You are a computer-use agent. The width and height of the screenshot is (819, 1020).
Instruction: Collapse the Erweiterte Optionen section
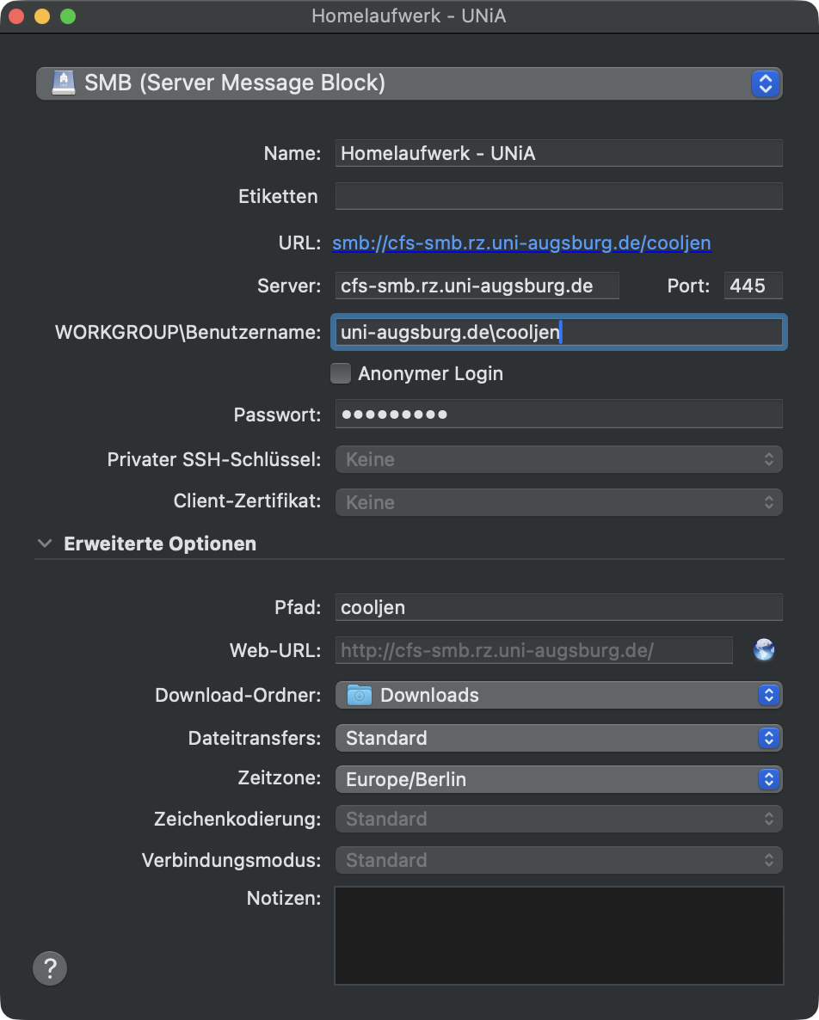(44, 544)
